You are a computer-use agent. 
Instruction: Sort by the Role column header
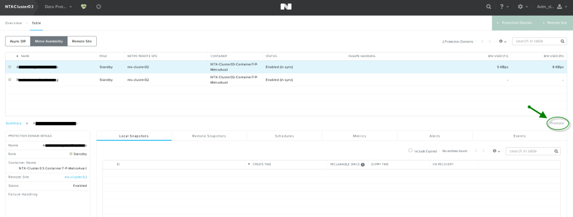coord(103,56)
